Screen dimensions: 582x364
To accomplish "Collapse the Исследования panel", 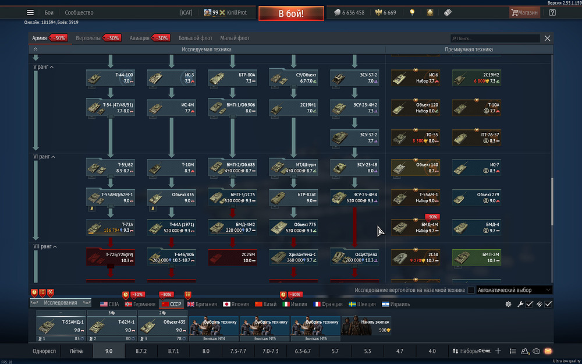I will [x=61, y=303].
